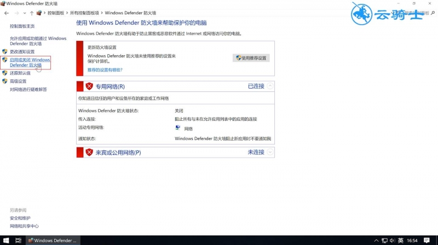Click the forward navigation arrow

[x=16, y=13]
